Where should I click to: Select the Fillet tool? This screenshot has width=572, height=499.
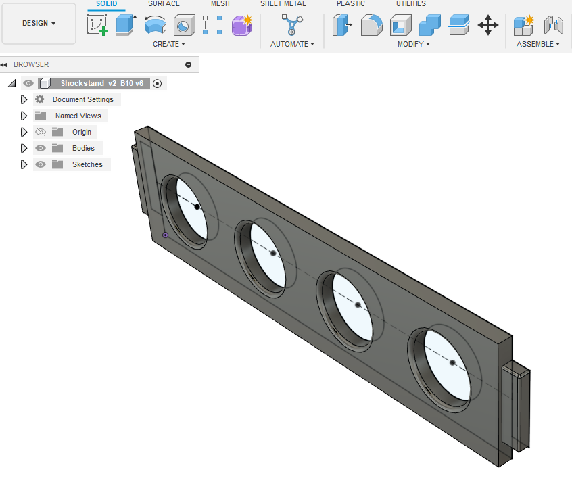pyautogui.click(x=371, y=25)
